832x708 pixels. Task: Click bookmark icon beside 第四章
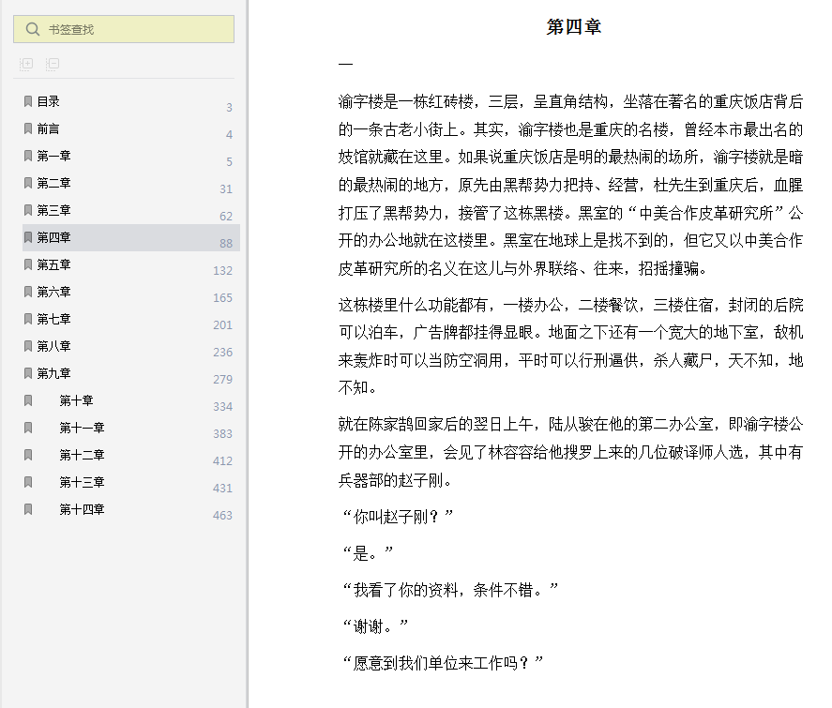coord(28,237)
